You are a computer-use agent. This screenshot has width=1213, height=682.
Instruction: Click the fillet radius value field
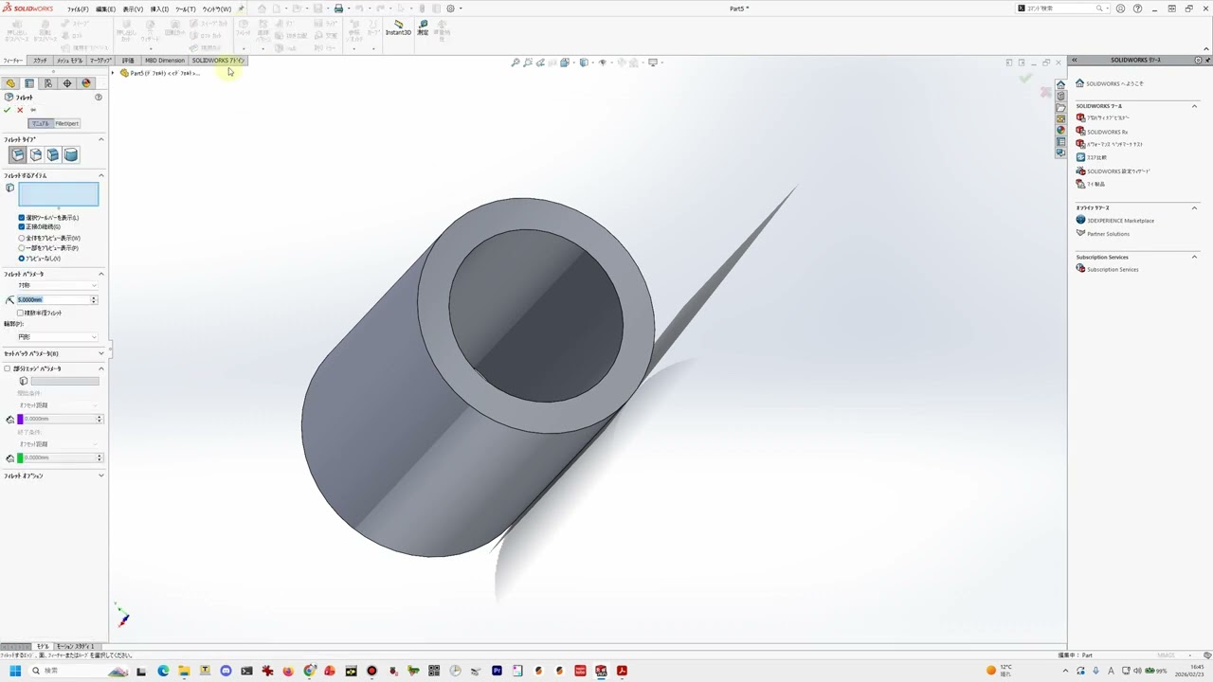click(53, 299)
